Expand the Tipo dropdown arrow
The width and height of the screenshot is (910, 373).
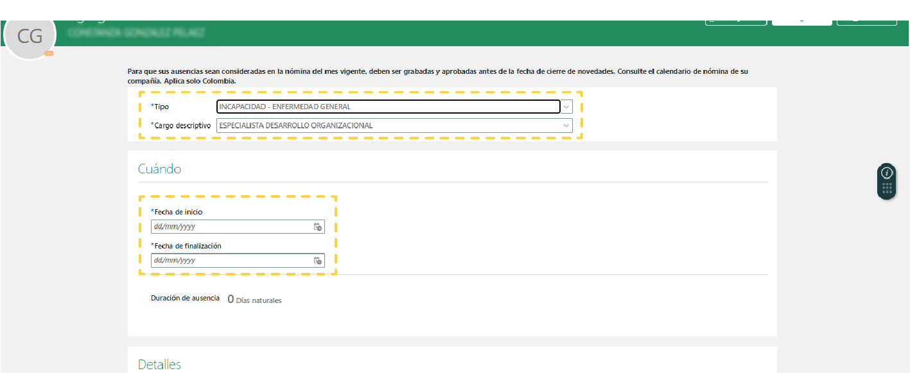(566, 107)
